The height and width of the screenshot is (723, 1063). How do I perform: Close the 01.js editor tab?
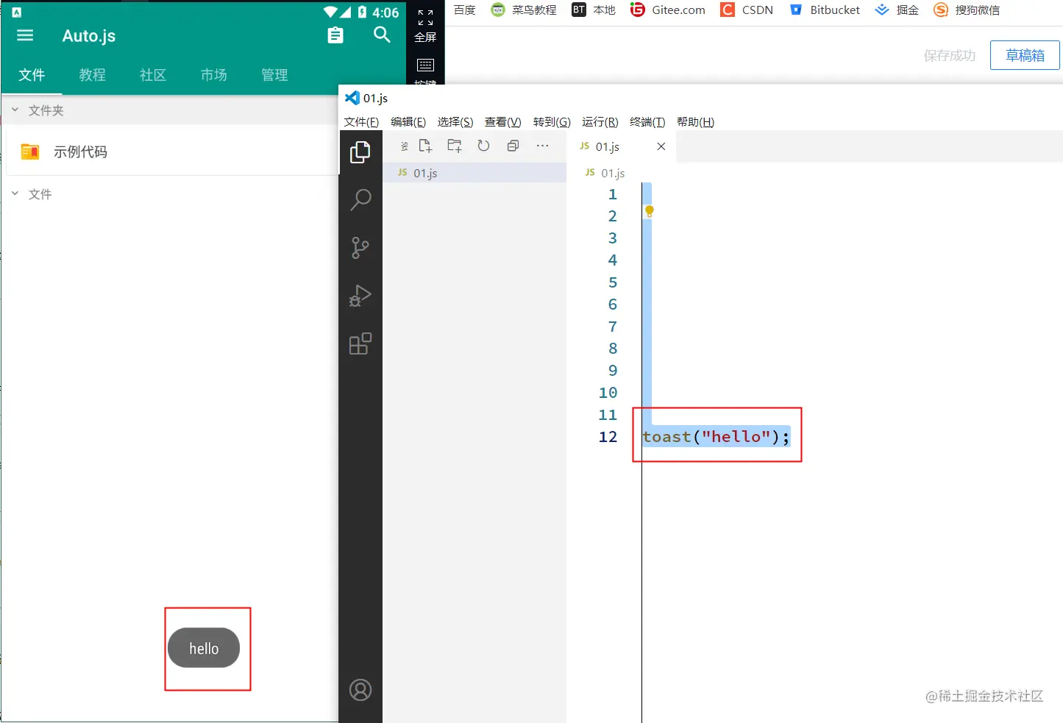click(x=661, y=146)
